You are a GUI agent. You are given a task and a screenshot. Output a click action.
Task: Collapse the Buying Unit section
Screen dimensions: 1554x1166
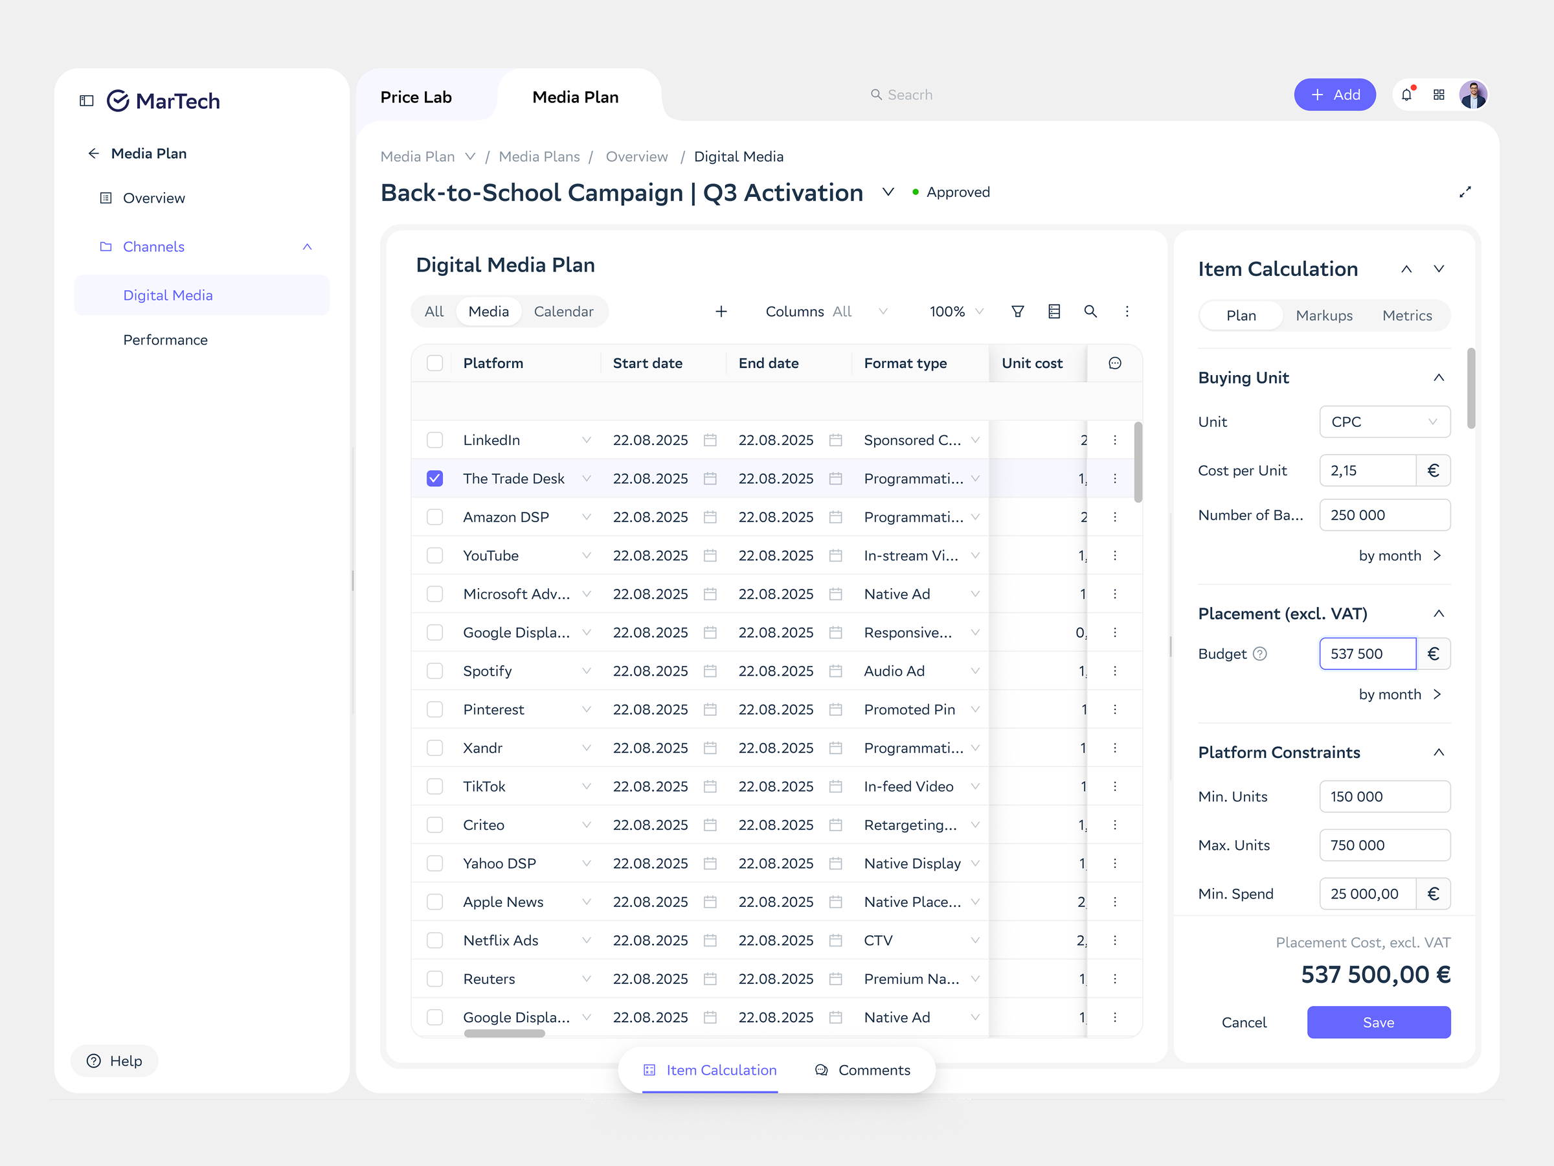click(1439, 378)
